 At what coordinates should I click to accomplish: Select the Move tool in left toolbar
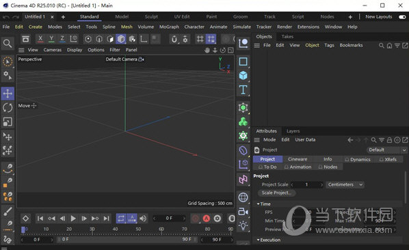tap(8, 94)
